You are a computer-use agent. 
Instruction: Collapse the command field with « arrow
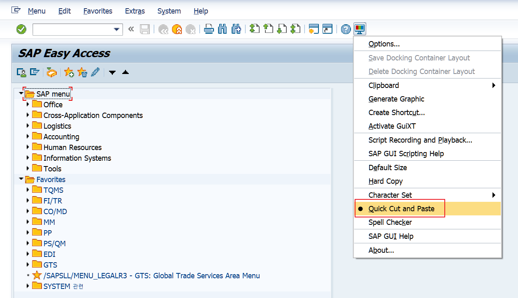(131, 29)
